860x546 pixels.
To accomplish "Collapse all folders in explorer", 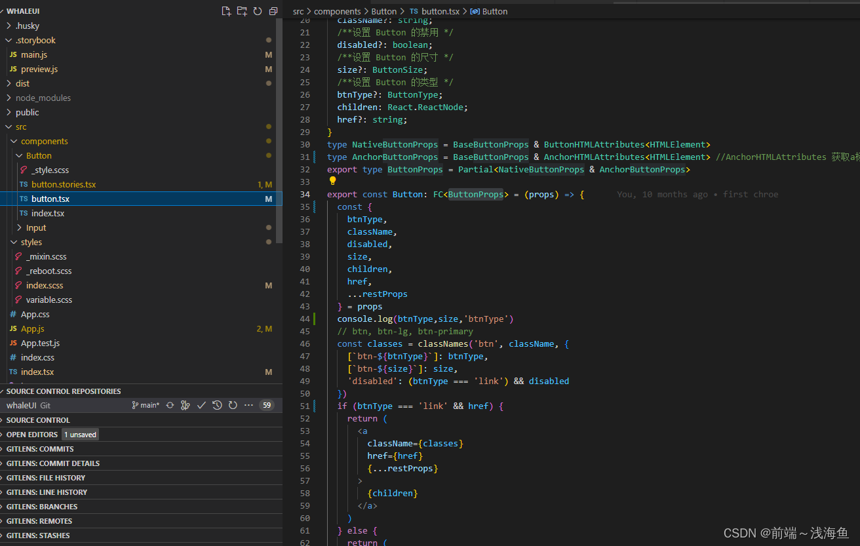I will (x=273, y=11).
